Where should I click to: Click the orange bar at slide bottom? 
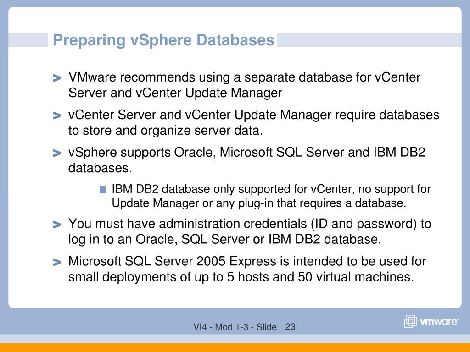[235, 347]
